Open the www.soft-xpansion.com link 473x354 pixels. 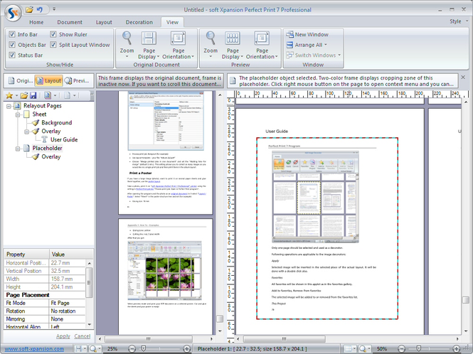click(x=34, y=349)
